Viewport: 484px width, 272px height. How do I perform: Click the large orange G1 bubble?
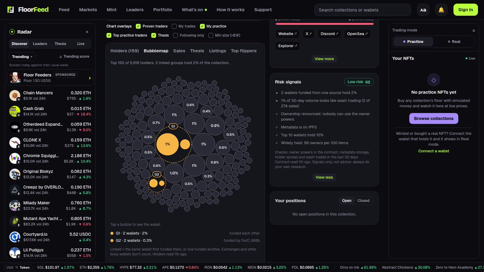167,144
